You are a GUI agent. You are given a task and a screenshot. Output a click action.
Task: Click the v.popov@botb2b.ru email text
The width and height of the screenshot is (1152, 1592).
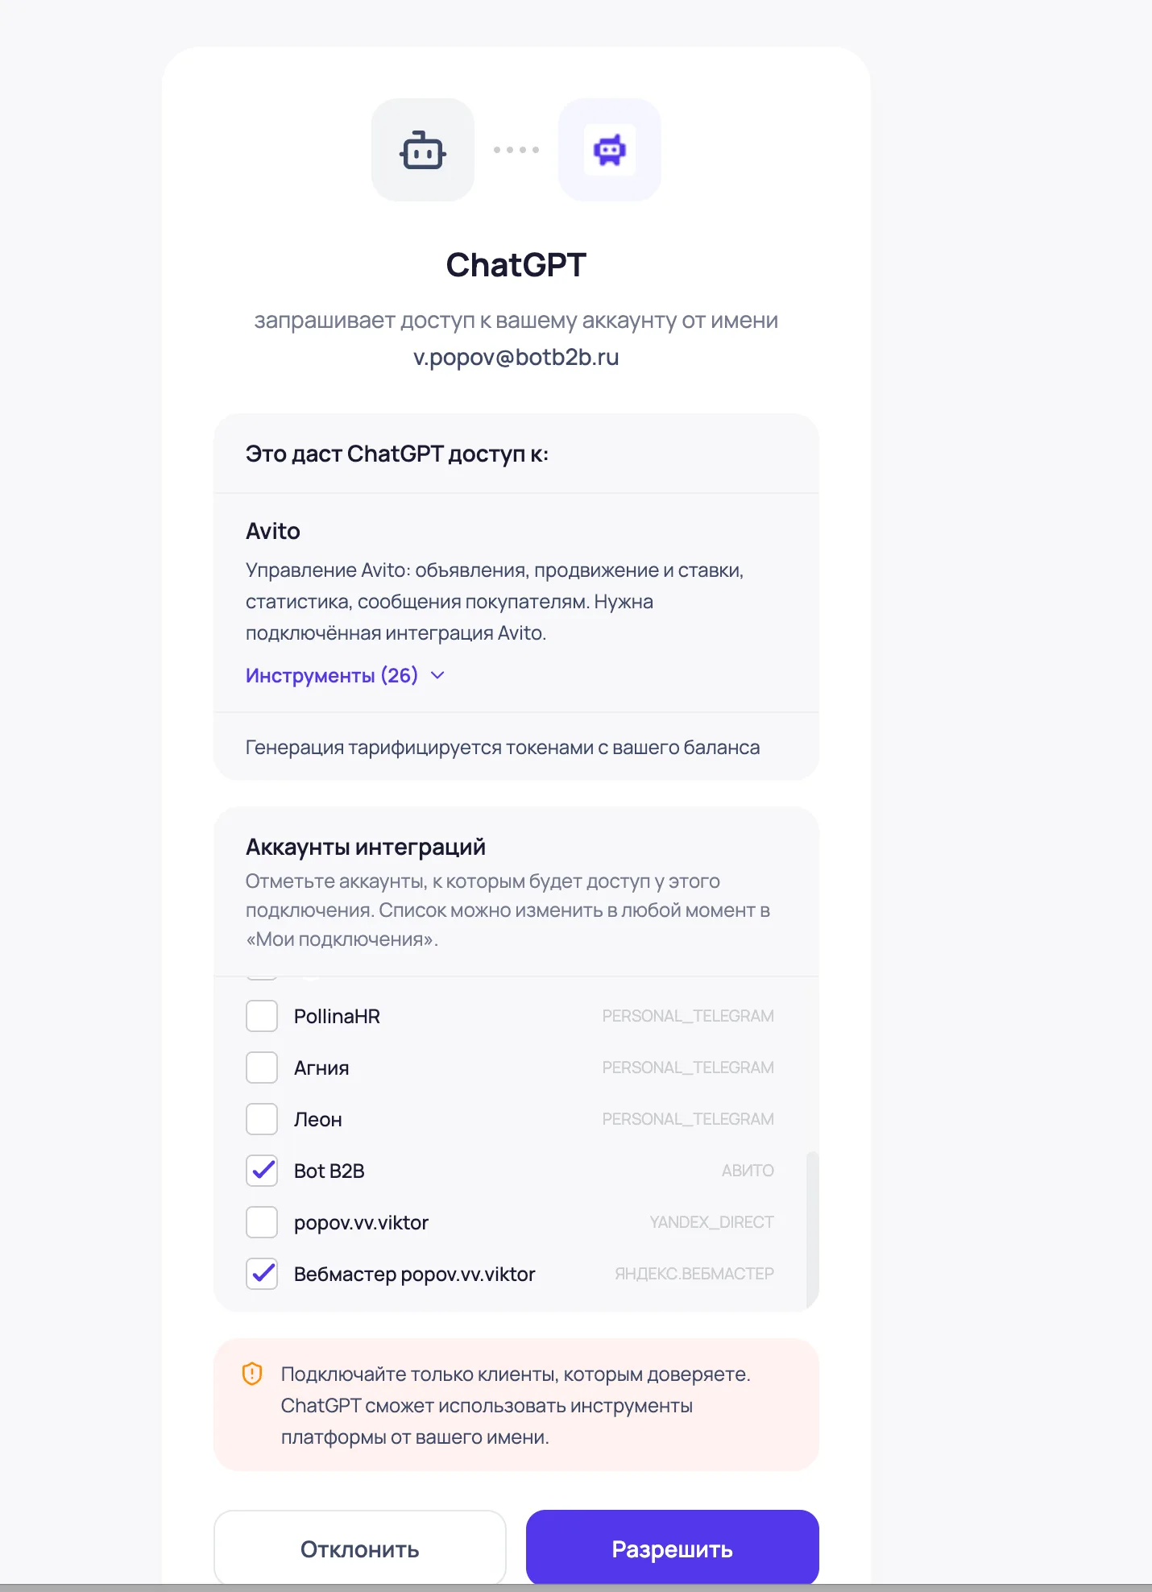[x=516, y=357]
